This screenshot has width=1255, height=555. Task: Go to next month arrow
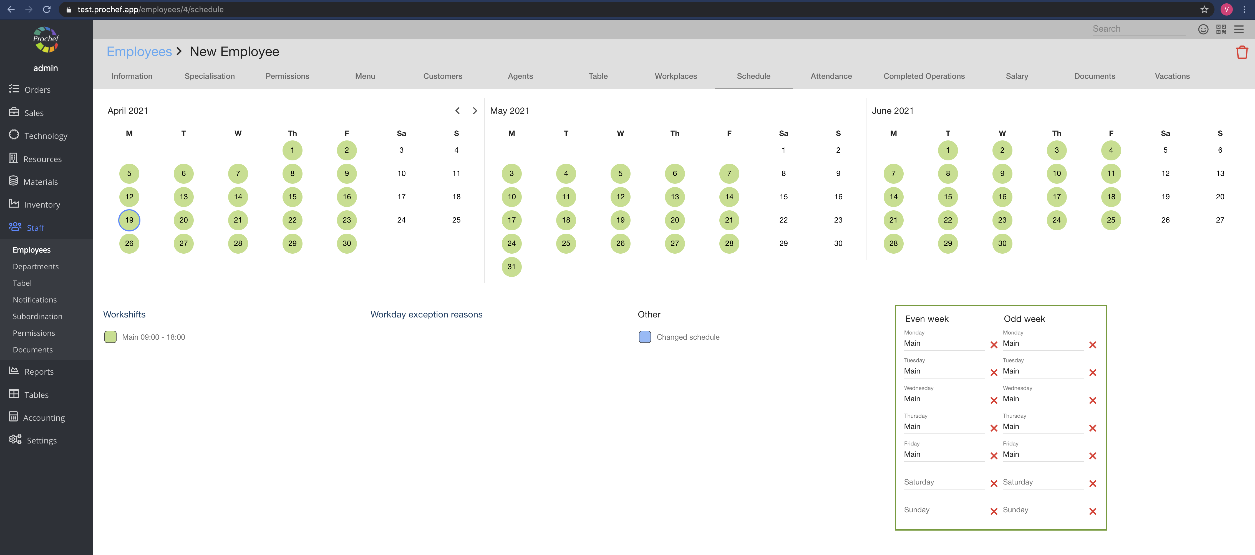(x=475, y=111)
